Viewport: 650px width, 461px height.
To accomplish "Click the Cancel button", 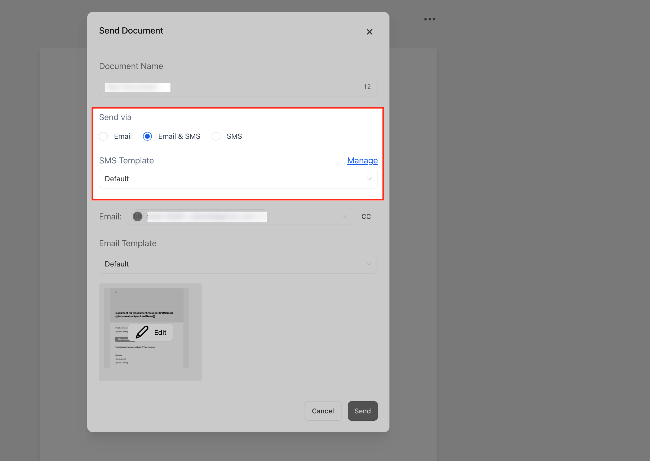I will [323, 411].
